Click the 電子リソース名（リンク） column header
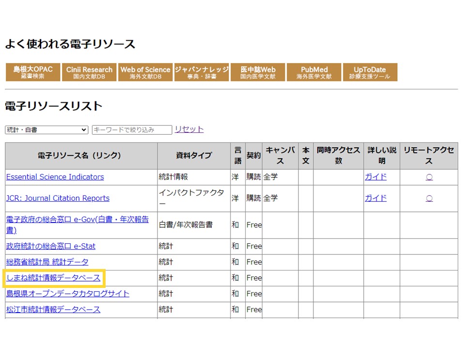This screenshot has height=349, width=465. [x=81, y=156]
